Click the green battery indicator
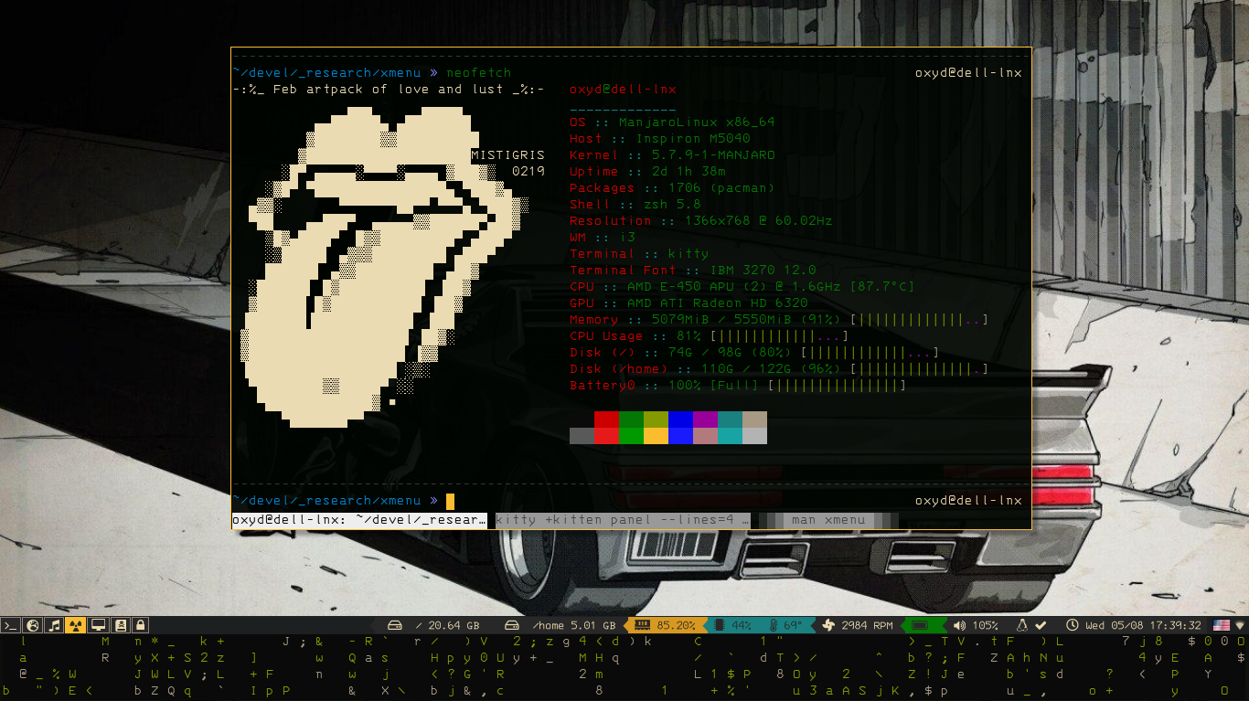Image resolution: width=1249 pixels, height=701 pixels. tap(920, 626)
